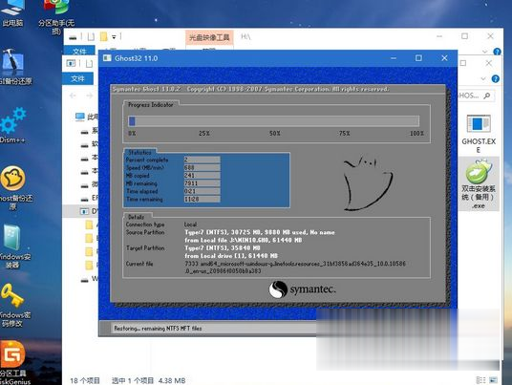Click the search magnifier in Explorer window
Screen dimensions: 512x385
coord(487,96)
